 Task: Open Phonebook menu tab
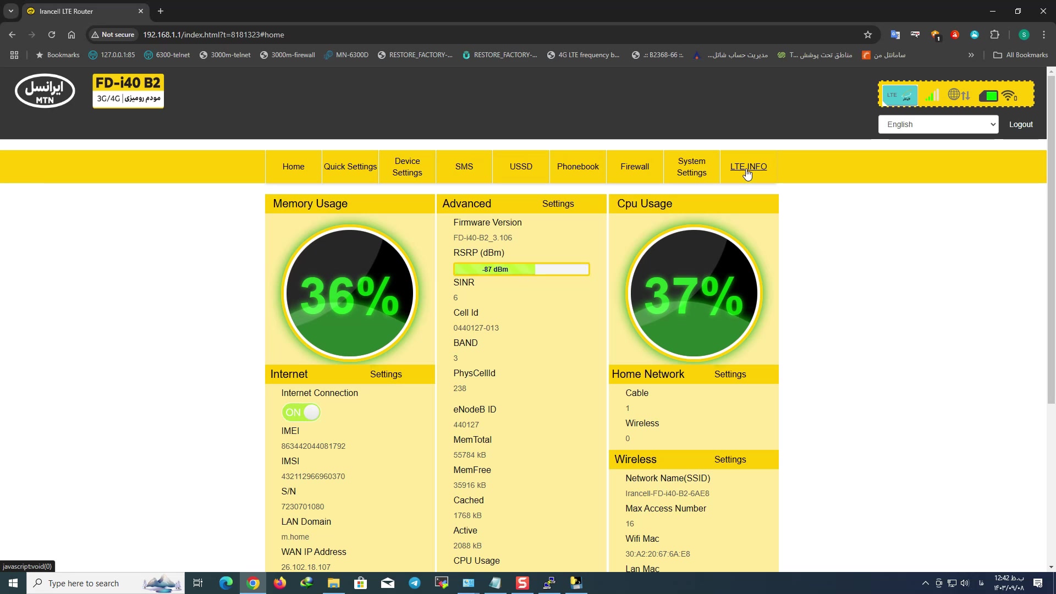click(x=578, y=167)
